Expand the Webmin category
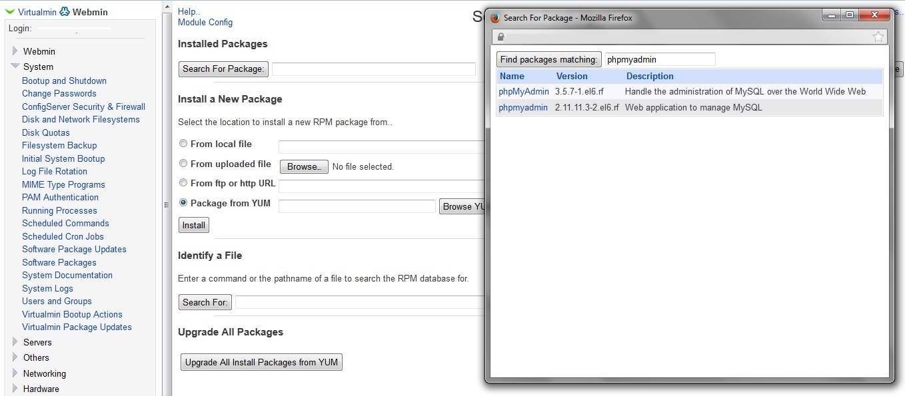The image size is (905, 396). coord(15,51)
